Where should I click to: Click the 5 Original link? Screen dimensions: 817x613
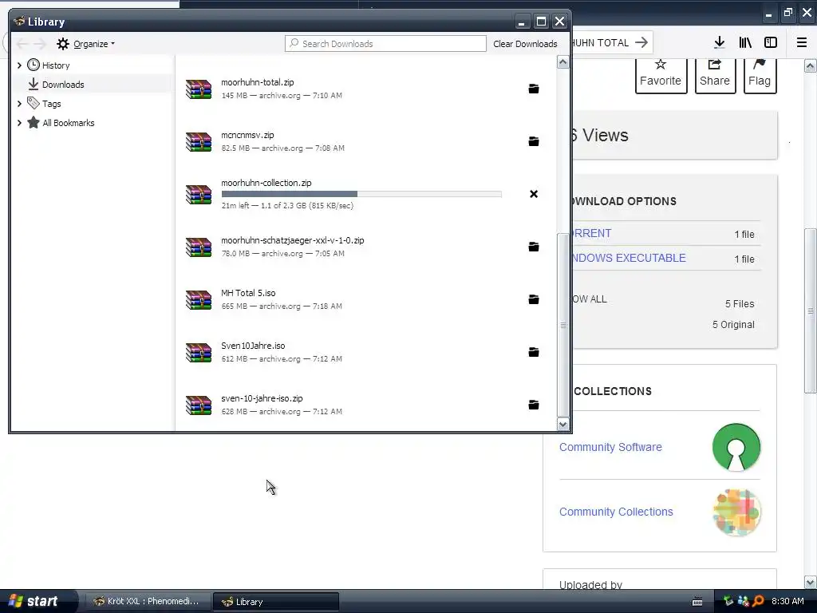(x=733, y=325)
